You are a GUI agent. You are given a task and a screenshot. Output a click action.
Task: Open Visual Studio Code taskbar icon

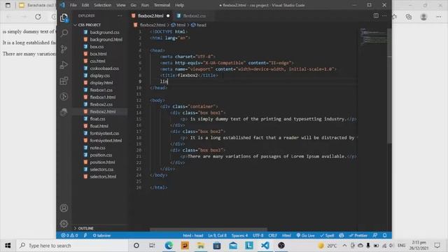265,246
